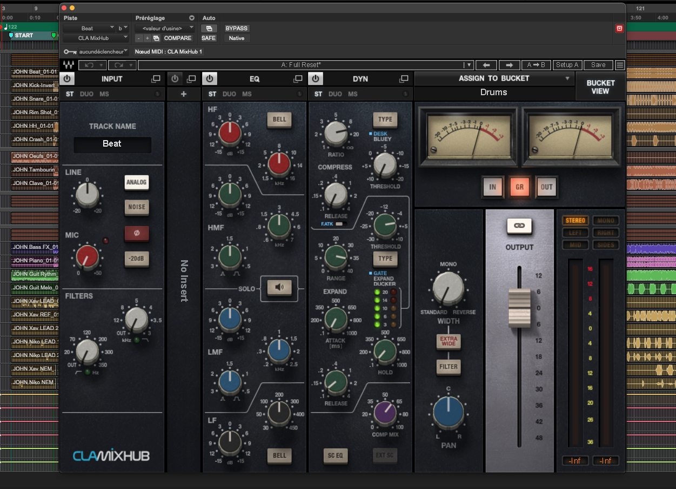676x489 pixels.
Task: Click the BYPASS button
Action: 237,29
